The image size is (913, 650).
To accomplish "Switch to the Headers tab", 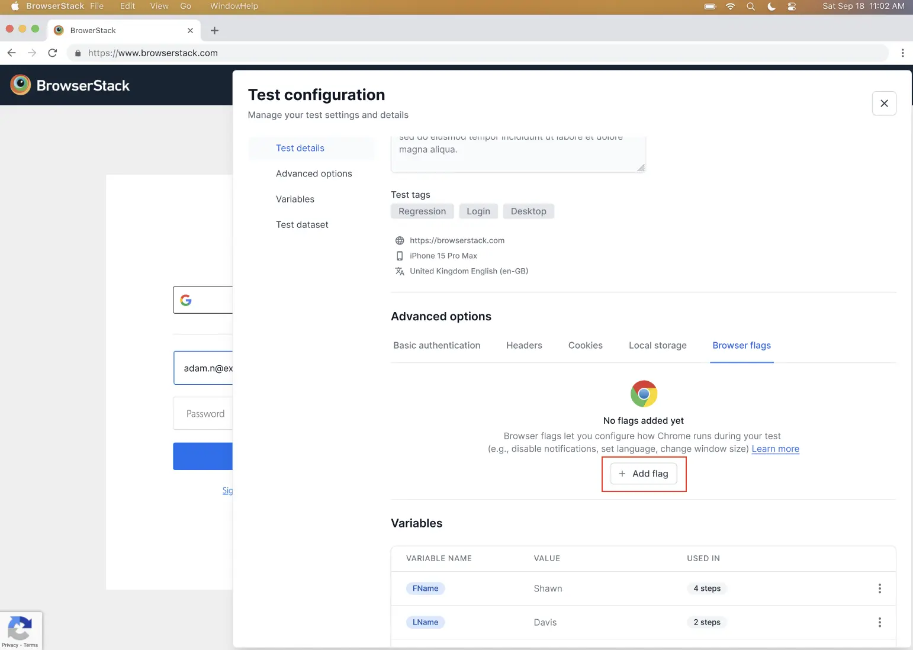I will click(x=524, y=345).
